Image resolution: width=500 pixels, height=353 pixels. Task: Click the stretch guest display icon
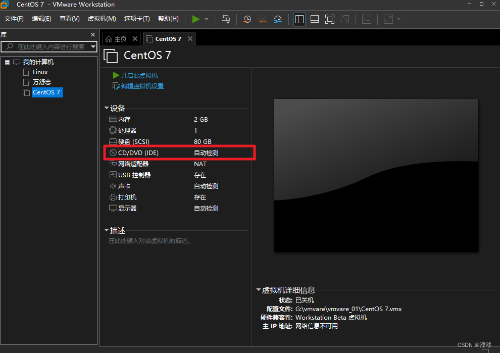coord(388,19)
